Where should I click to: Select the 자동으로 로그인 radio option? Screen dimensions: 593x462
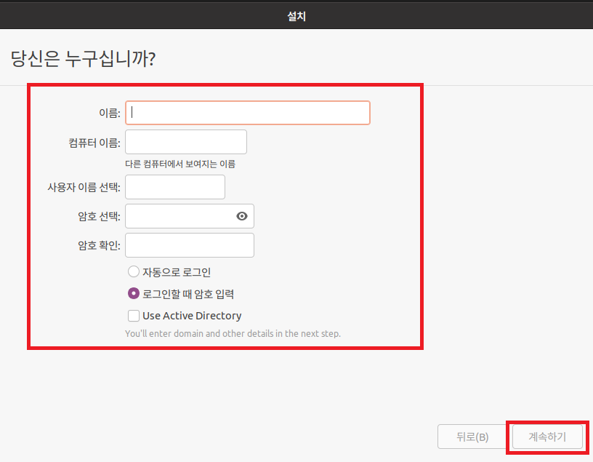[x=134, y=271]
